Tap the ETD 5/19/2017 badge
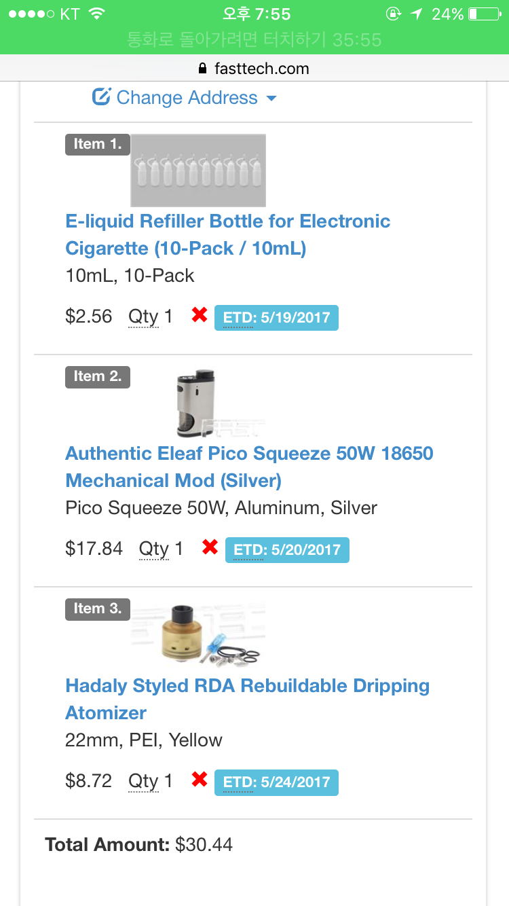Screen dimensions: 509x906 click(x=276, y=317)
